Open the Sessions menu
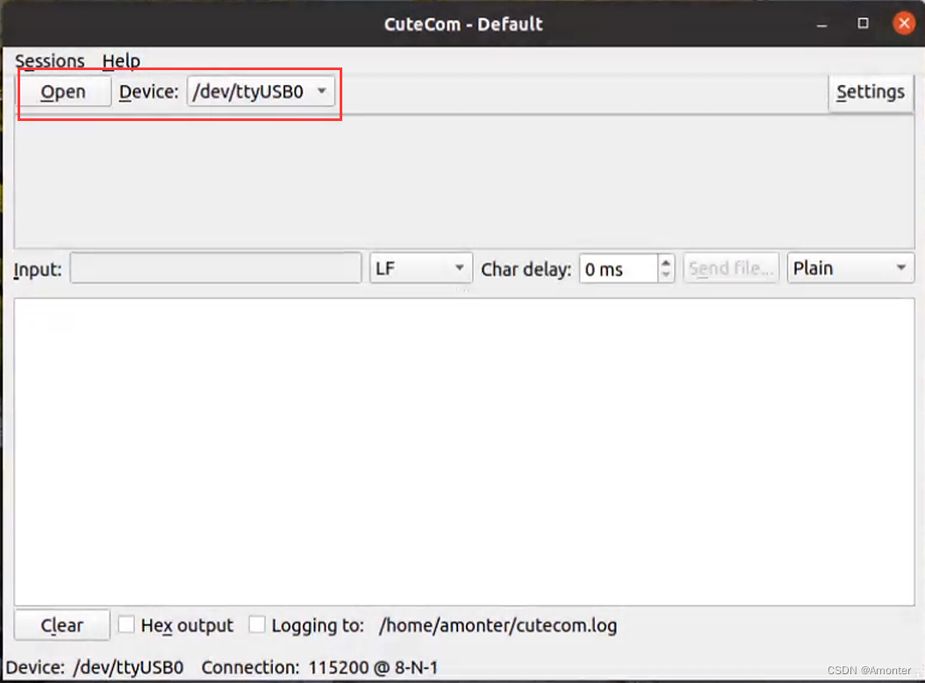Image resolution: width=925 pixels, height=683 pixels. 49,60
